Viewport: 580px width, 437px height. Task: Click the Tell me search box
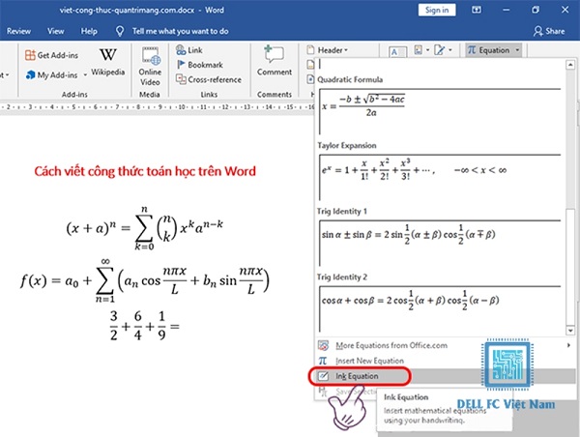[x=181, y=31]
